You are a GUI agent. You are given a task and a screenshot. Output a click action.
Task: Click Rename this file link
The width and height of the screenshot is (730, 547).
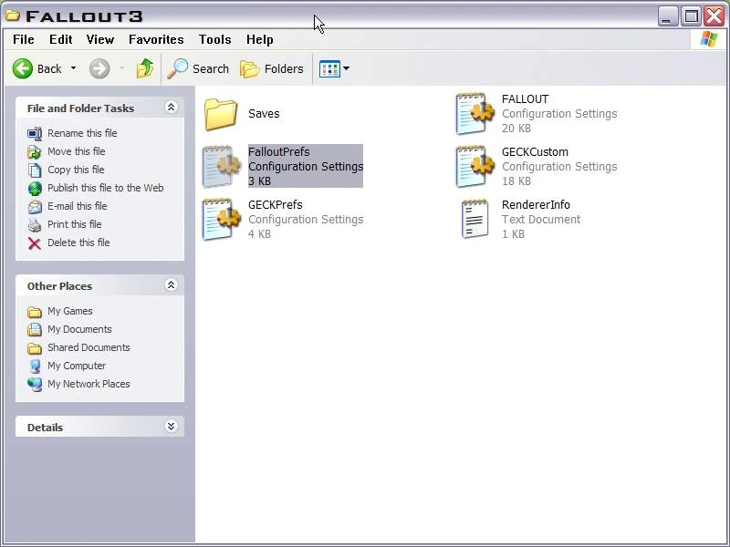click(x=82, y=133)
